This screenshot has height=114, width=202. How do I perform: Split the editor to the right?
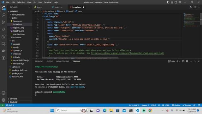[x=195, y=7]
